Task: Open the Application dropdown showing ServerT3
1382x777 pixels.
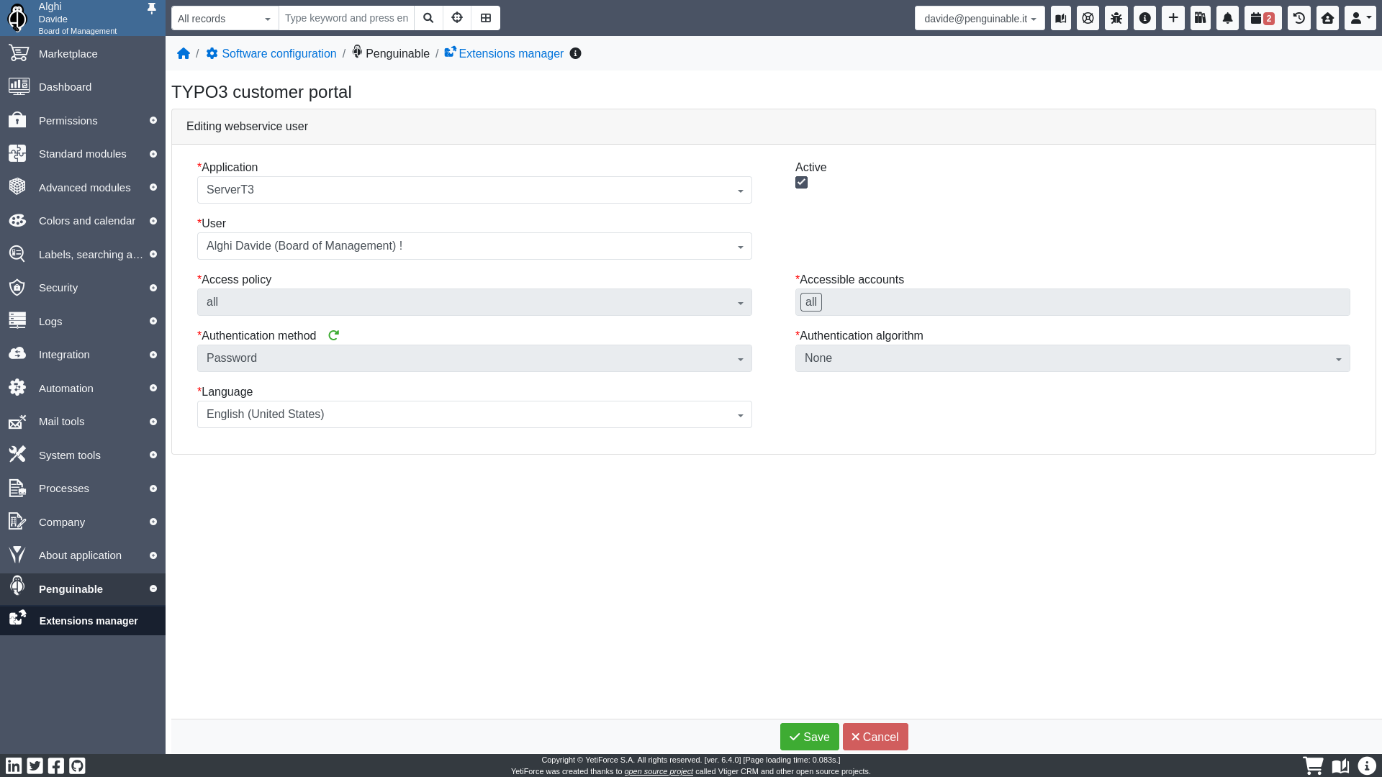Action: coord(474,190)
